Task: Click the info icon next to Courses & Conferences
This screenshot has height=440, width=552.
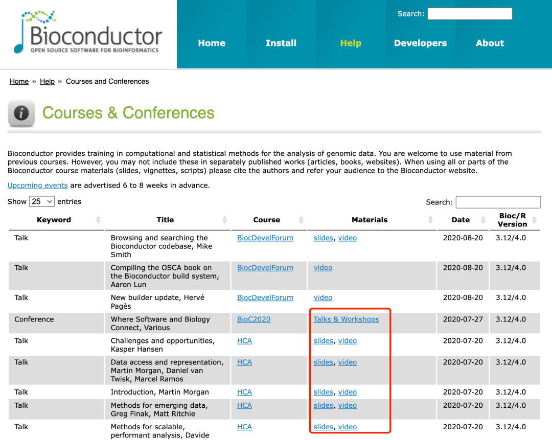Action: click(21, 113)
